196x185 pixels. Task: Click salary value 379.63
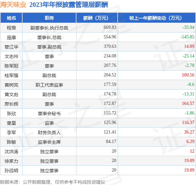point(110,46)
